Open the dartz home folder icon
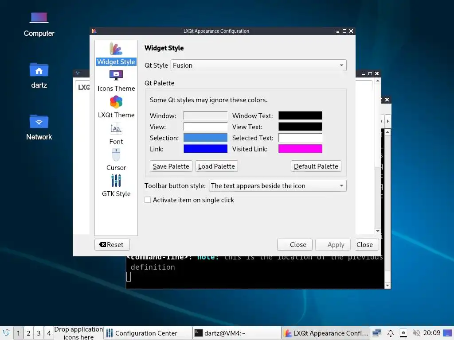Screen dimensions: 454x340 [39, 76]
